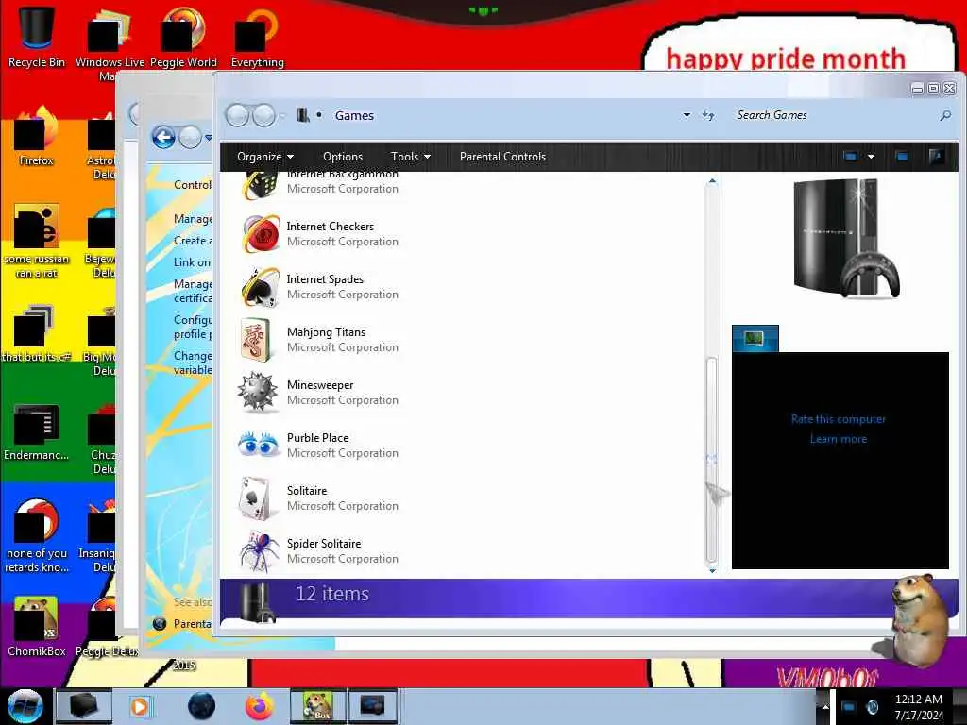Screen dimensions: 967x725
Task: Click the small monitor thumbnail in details pane
Action: [755, 339]
